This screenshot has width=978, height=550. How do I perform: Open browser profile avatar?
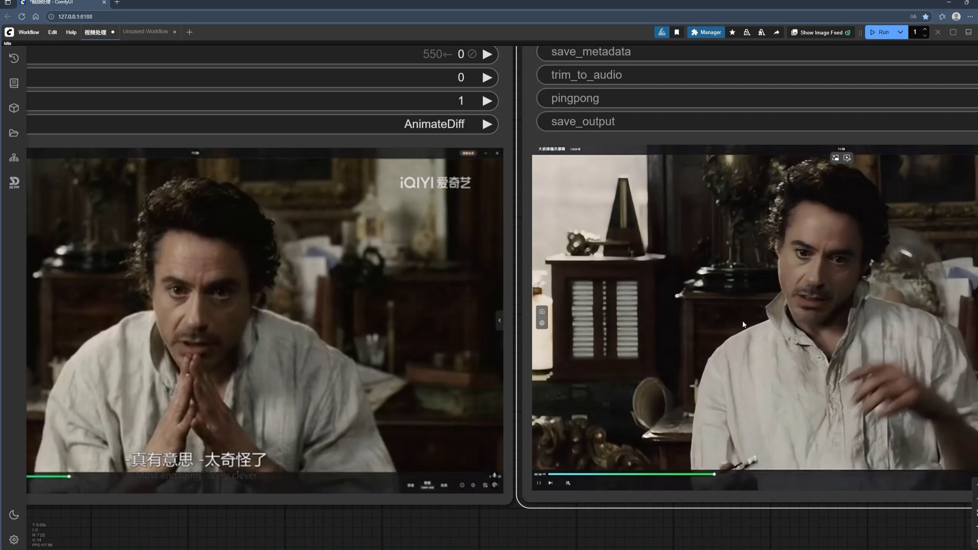click(x=956, y=17)
